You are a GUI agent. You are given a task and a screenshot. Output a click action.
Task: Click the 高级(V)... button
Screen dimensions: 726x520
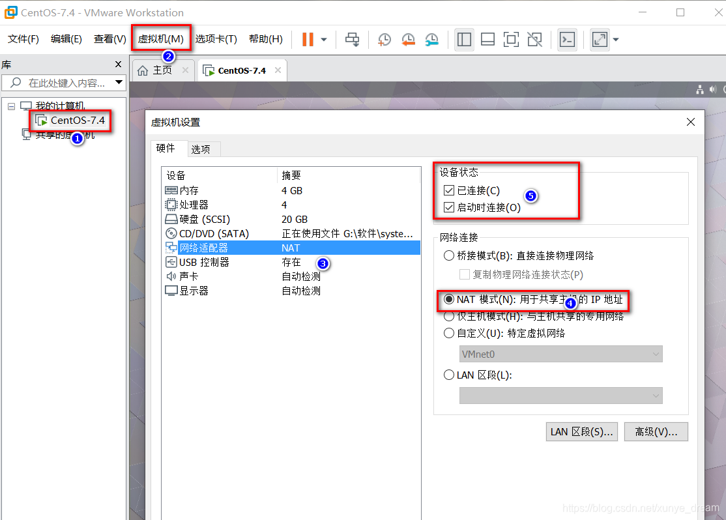(x=656, y=431)
